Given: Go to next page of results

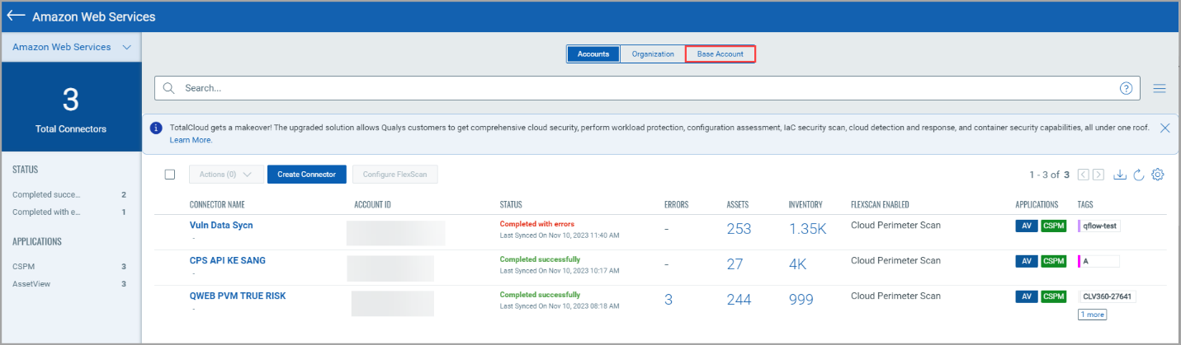Looking at the screenshot, I should pyautogui.click(x=1098, y=175).
